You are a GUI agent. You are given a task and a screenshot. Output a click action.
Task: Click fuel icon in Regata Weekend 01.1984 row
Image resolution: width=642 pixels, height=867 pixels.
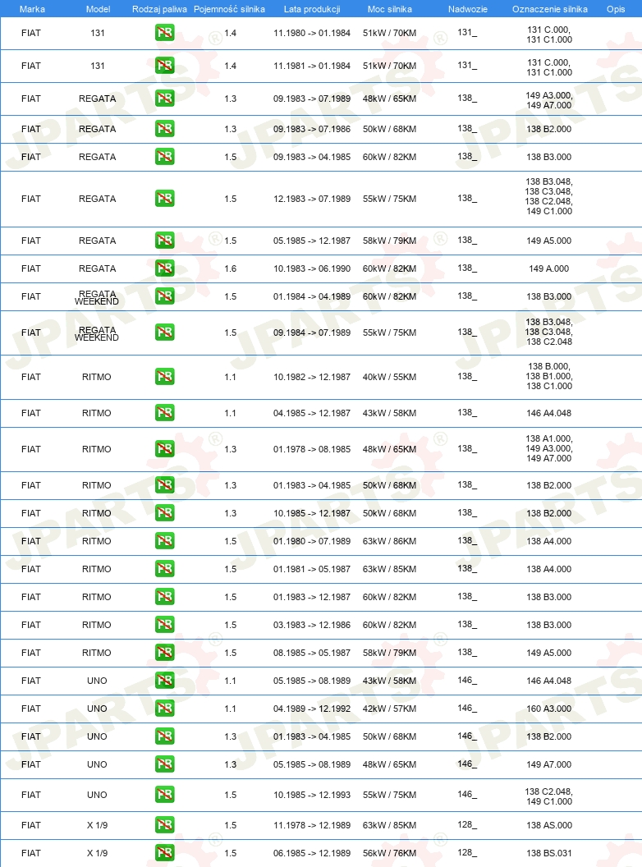point(165,296)
